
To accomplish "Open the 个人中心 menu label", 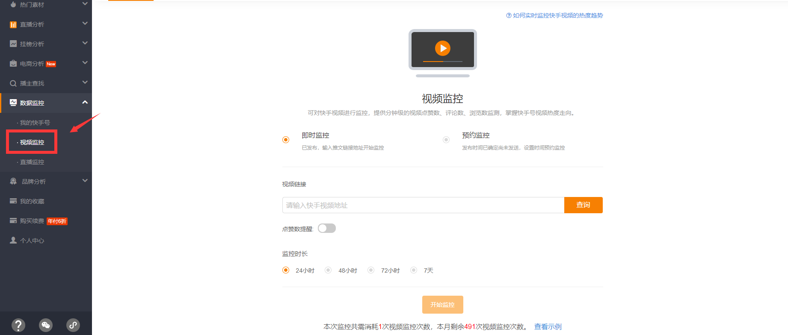I will point(32,241).
